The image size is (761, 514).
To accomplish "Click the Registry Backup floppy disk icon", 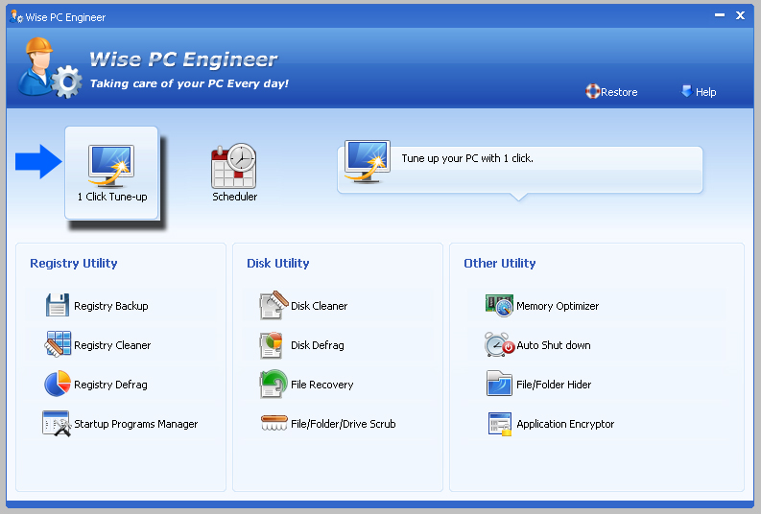I will 58,305.
